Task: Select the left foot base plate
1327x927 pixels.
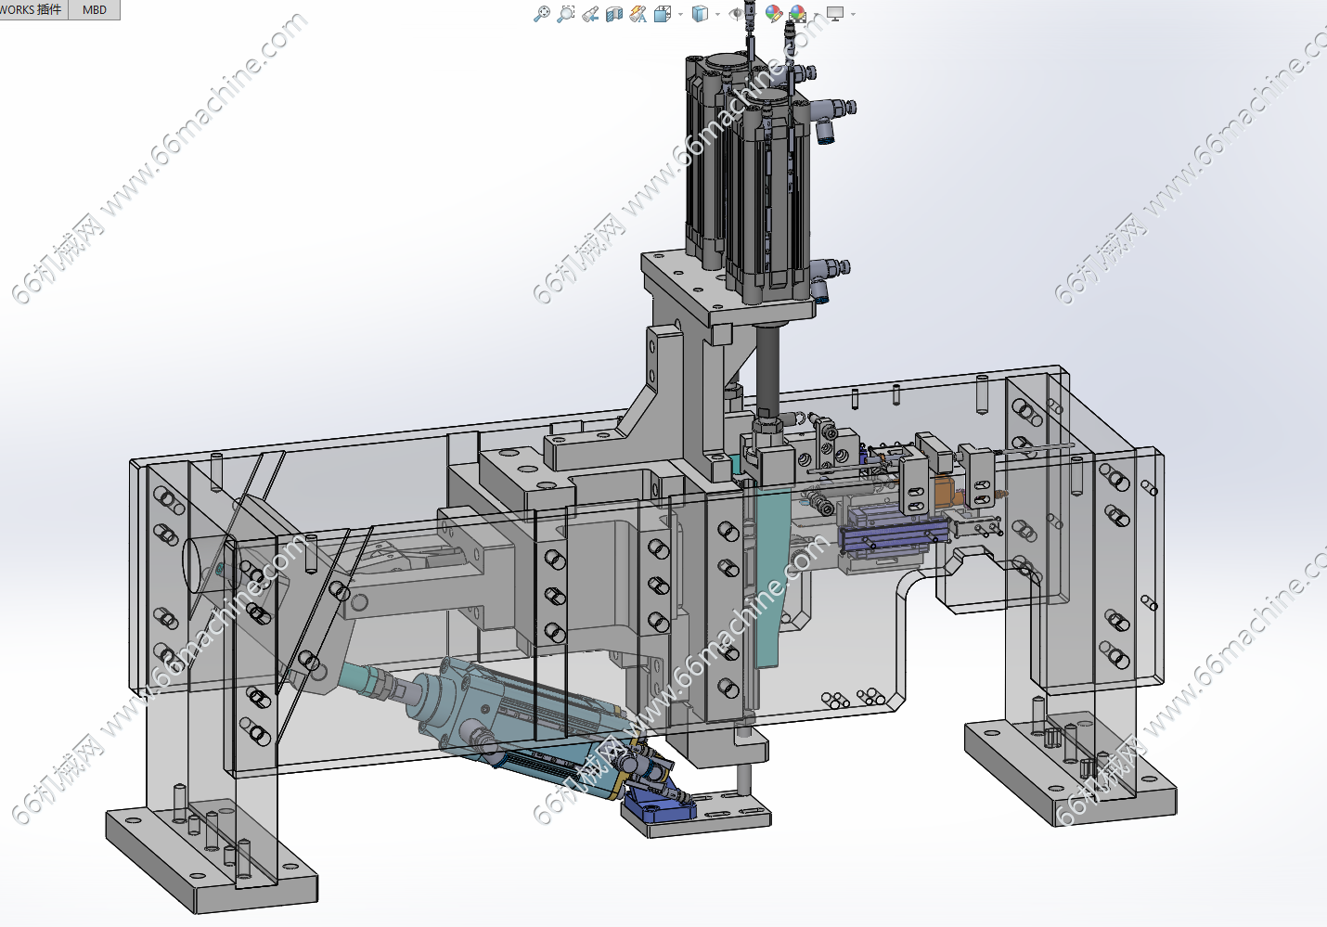Action: point(212,863)
